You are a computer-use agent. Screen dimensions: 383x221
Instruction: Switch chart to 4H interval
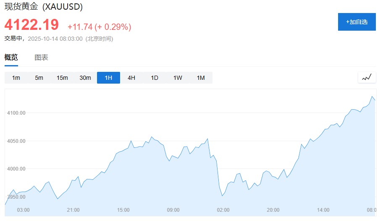[x=131, y=78]
